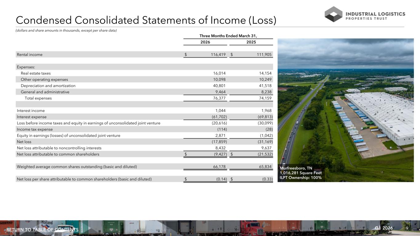Click the Total expenses row label
This screenshot has height=236, width=420.
click(38, 98)
